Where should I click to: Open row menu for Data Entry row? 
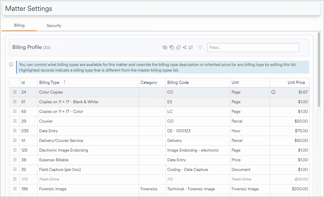pyautogui.click(x=15, y=131)
